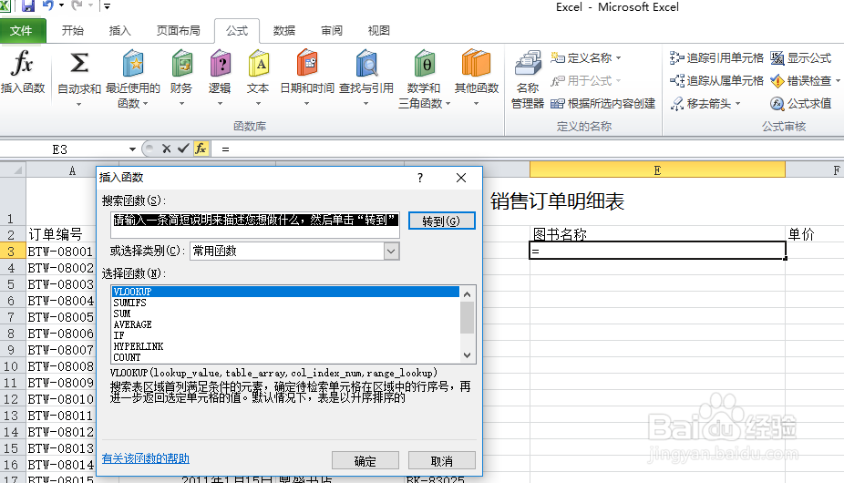Expand the Undo history dropdown arrow
Screen dimensions: 844x483
61,5
